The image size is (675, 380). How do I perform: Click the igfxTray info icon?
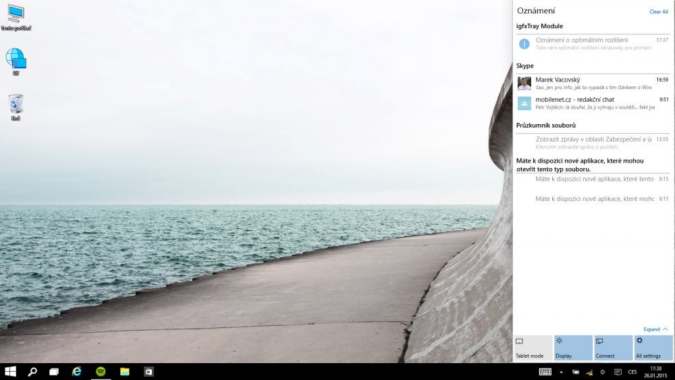[x=524, y=43]
